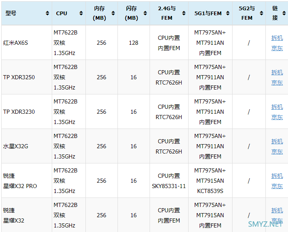Viewport: 288px width, 232px height.
Task: Select the 水星X32G model cell
Action: (x=26, y=146)
